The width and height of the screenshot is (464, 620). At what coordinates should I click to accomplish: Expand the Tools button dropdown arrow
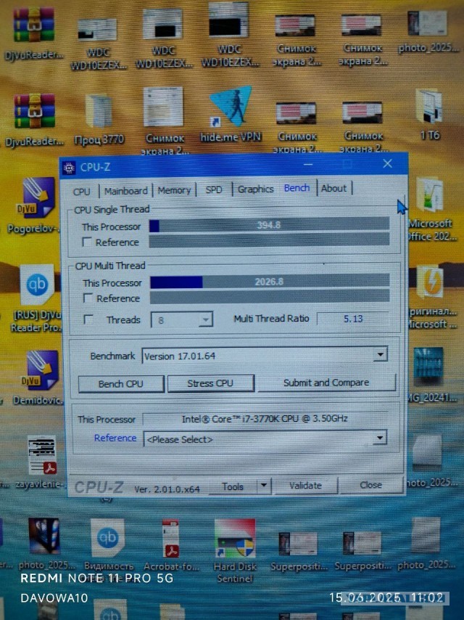click(x=264, y=485)
